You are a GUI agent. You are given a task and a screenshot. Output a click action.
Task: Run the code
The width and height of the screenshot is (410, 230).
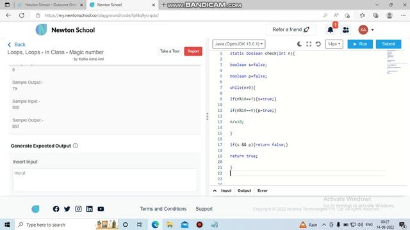click(360, 44)
